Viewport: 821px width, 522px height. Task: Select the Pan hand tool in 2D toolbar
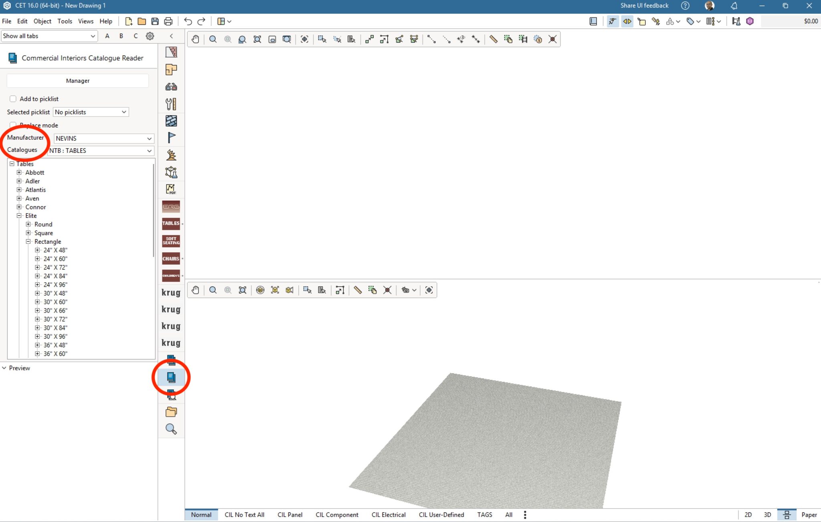(195, 39)
